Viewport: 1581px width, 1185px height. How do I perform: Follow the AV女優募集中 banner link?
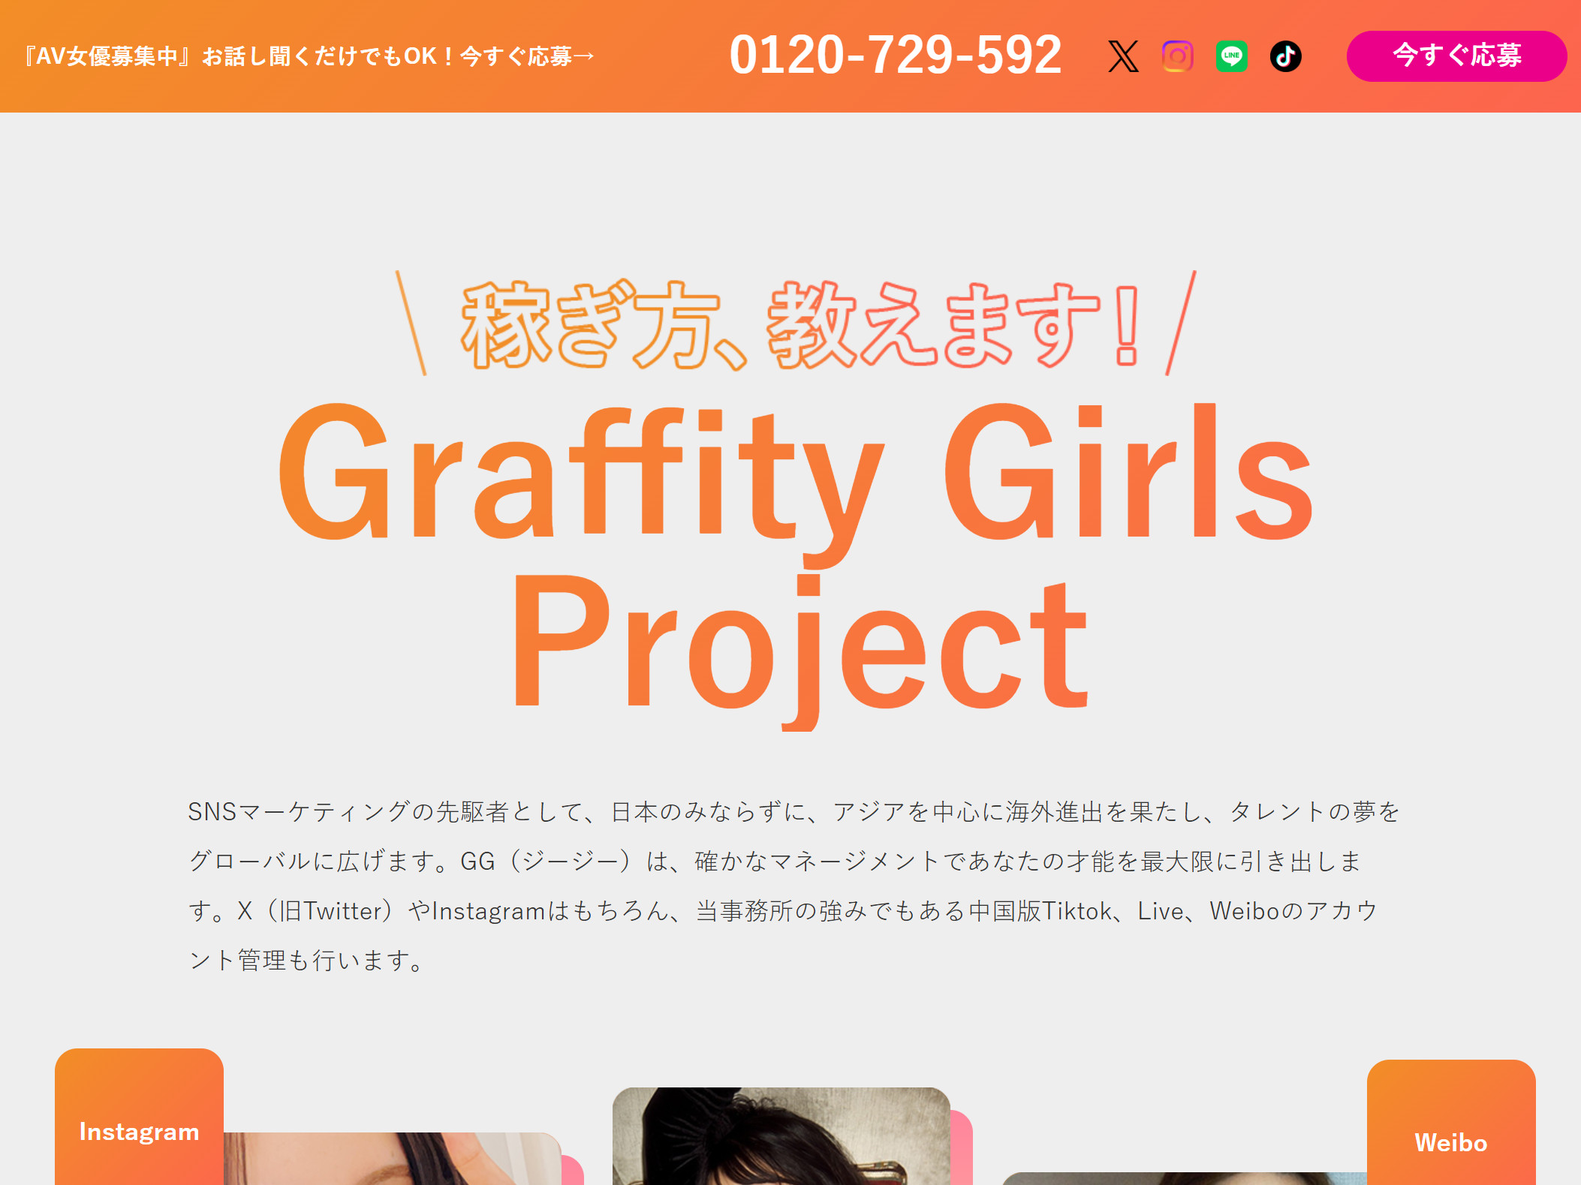[x=309, y=56]
